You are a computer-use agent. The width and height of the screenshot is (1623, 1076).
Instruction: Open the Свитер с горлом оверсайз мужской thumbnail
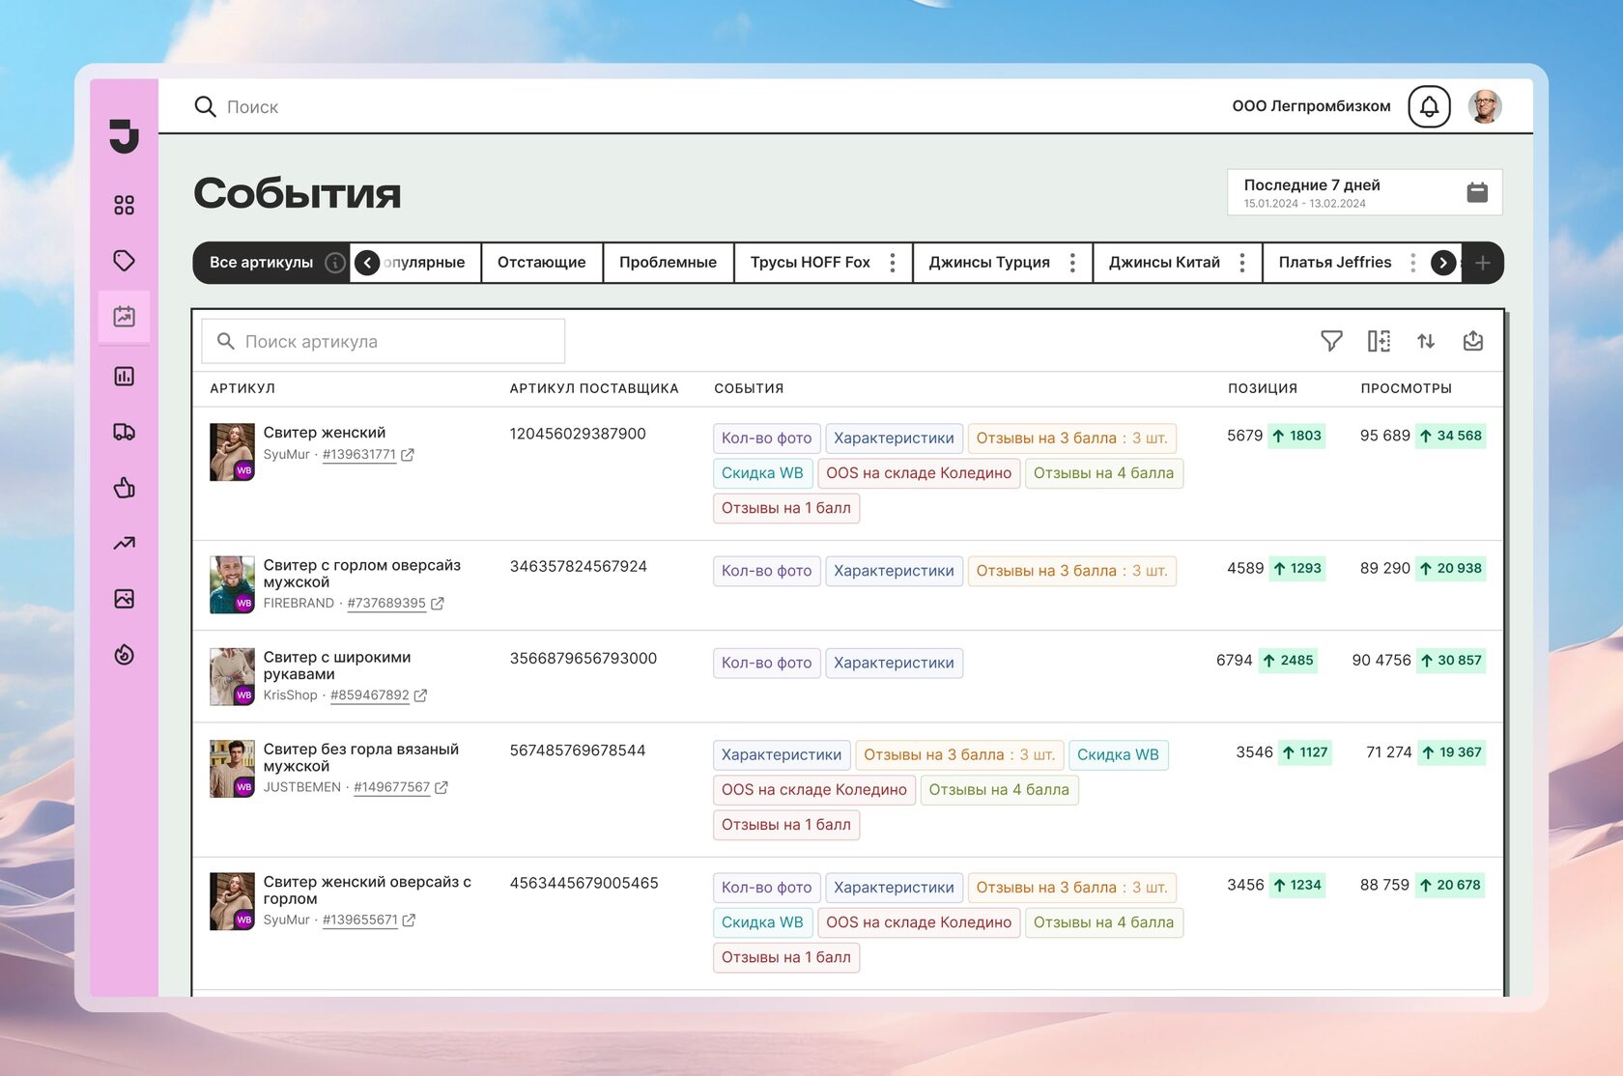(x=233, y=584)
